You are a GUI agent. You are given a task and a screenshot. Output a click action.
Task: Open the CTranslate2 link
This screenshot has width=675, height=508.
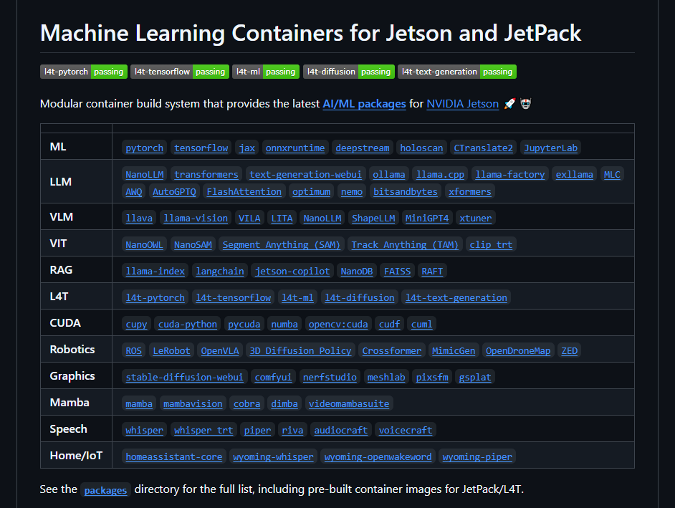point(484,148)
